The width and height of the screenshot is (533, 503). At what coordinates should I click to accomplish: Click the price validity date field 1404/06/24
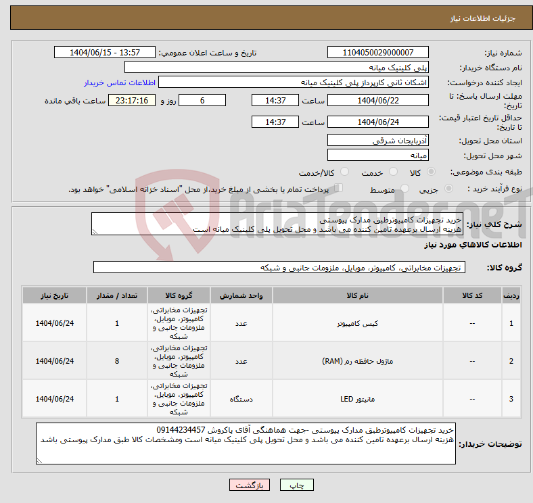(x=377, y=122)
